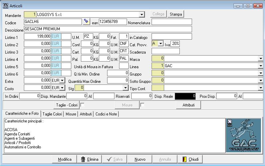This screenshot has height=166, width=265.
Task: Expand the Marca dropdown
Action: click(x=261, y=59)
